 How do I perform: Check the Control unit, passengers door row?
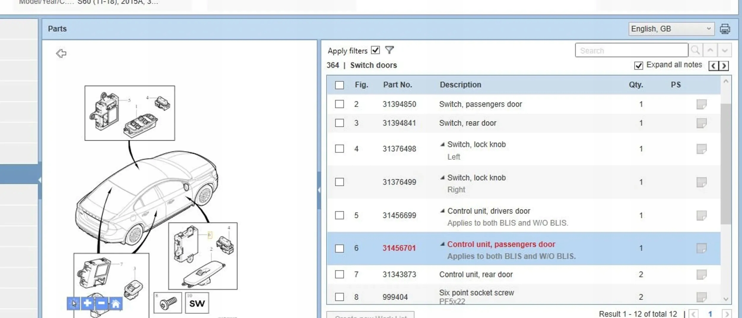[339, 248]
